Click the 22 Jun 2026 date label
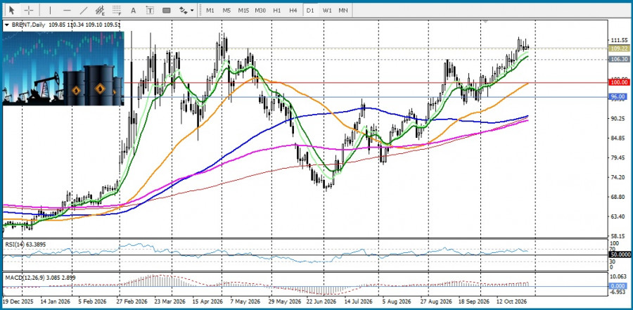The image size is (633, 310). (x=321, y=302)
